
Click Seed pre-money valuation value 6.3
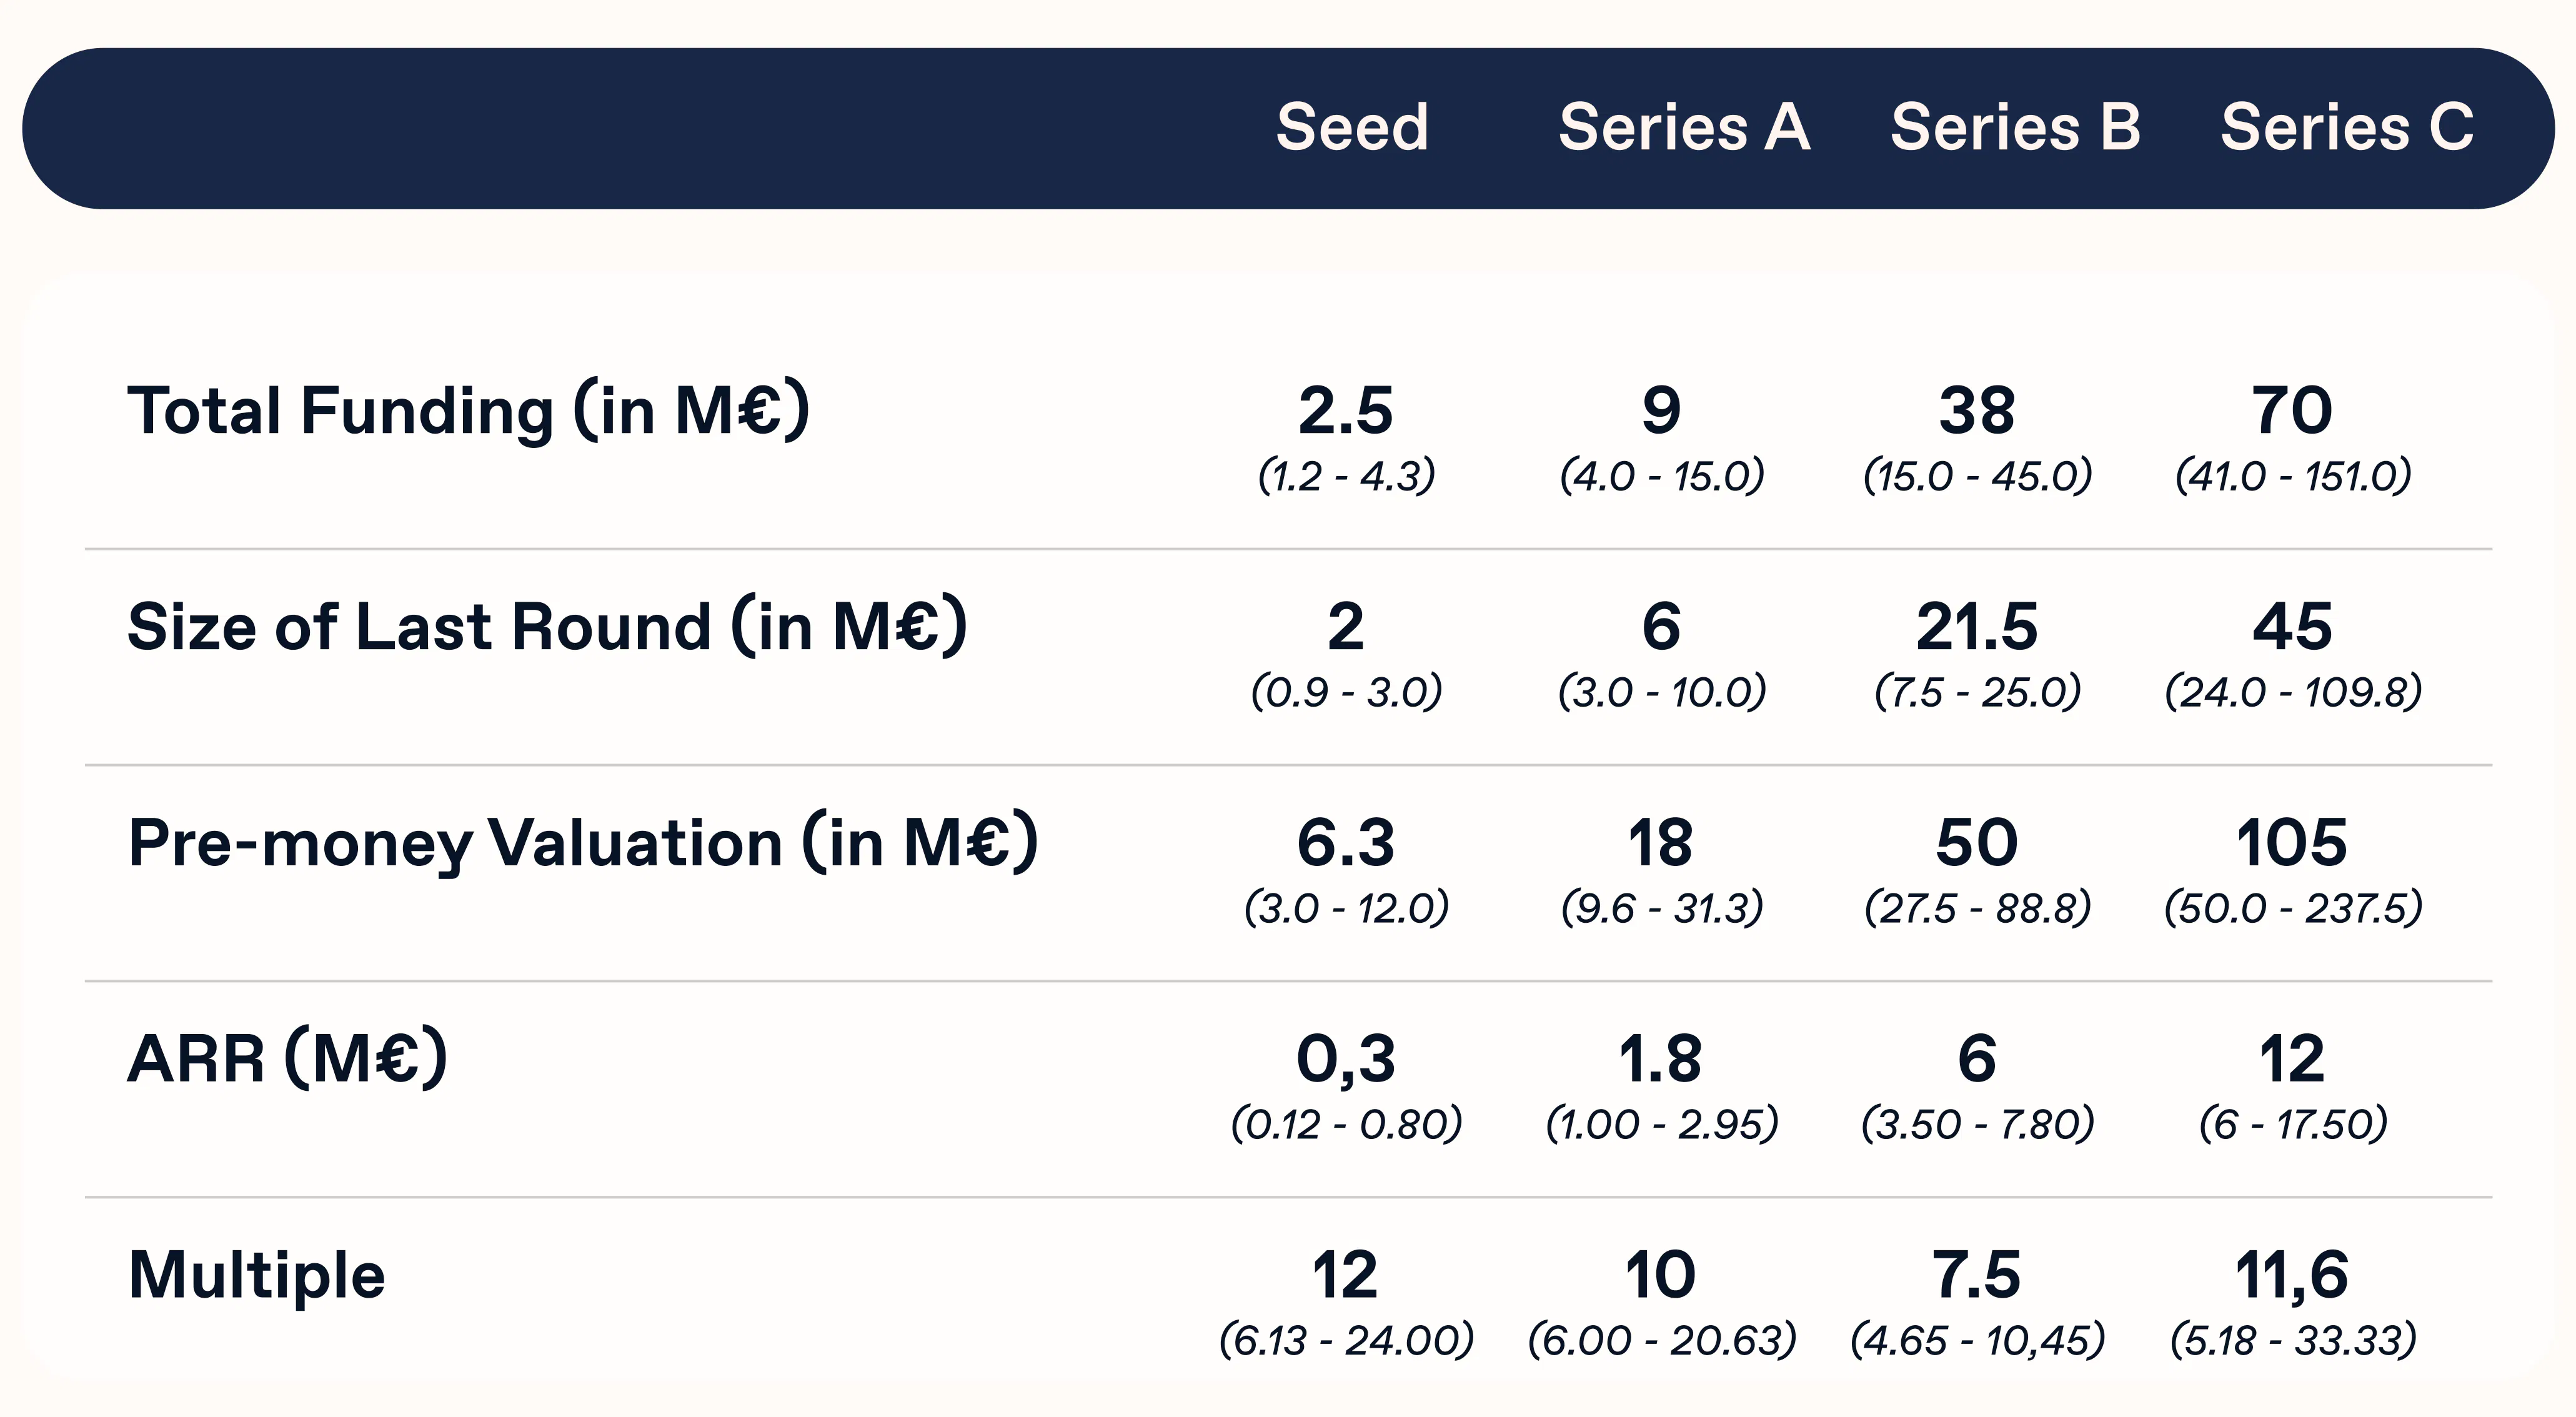1346,843
